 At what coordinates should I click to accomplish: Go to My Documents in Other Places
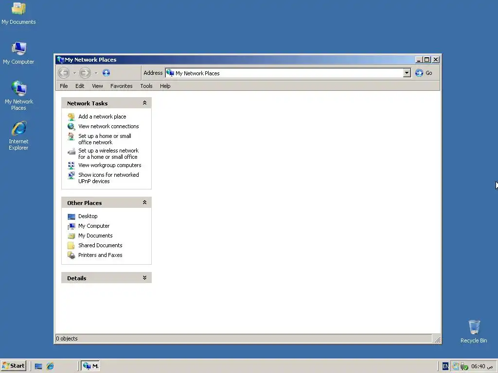[x=96, y=236]
